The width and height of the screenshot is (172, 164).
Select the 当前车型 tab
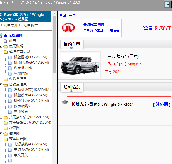point(72,45)
